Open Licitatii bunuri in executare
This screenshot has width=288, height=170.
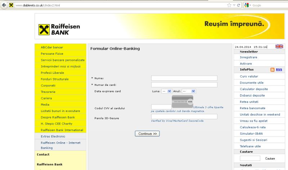click(60, 111)
